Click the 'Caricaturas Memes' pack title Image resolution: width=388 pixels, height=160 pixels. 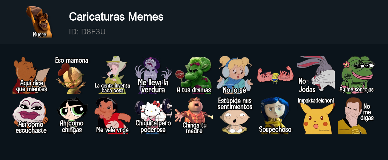pos(116,17)
